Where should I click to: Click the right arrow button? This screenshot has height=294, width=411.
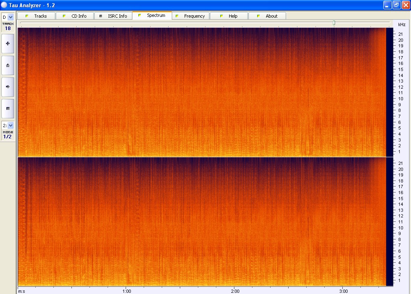coord(8,87)
